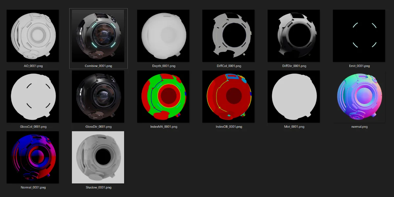Select the DiffDir_0001.png thumbnail

[x=294, y=35]
